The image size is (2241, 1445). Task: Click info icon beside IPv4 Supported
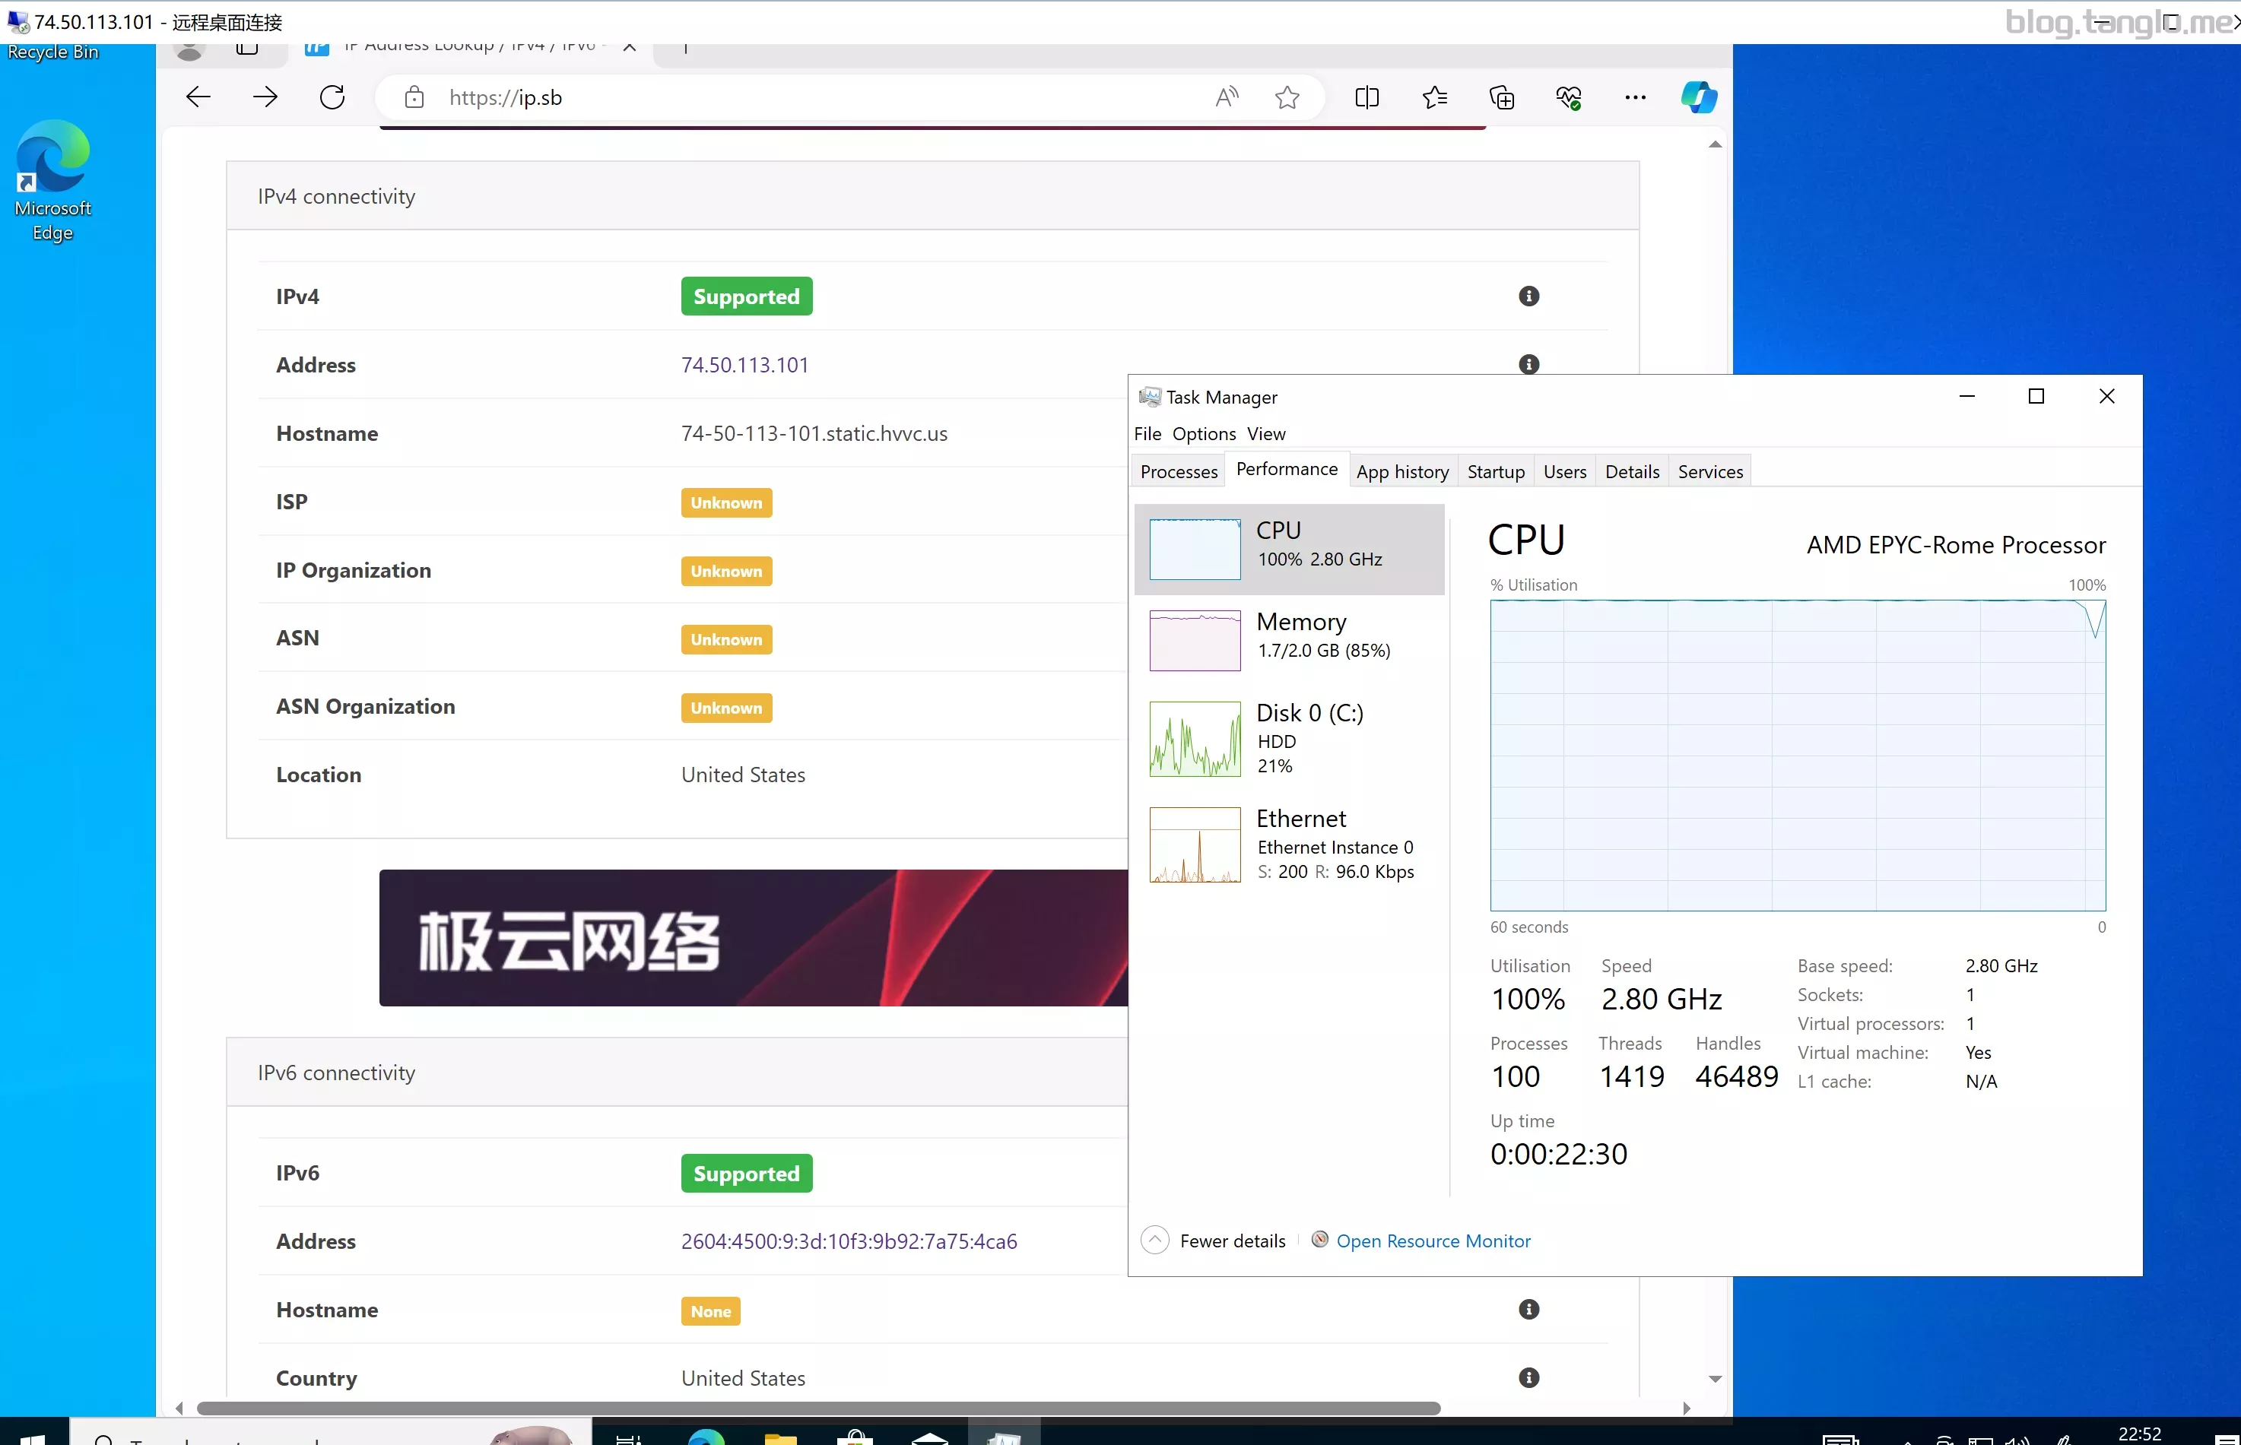[x=1528, y=296]
